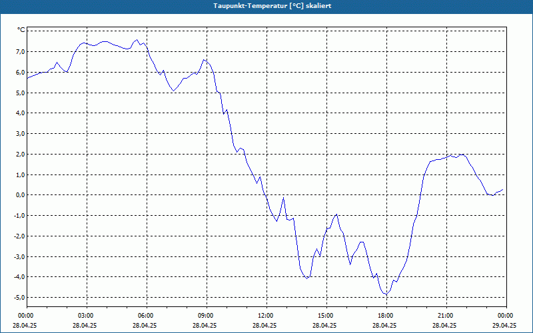Click the '21:00' time label
This screenshot has height=333, width=533.
coord(446,316)
